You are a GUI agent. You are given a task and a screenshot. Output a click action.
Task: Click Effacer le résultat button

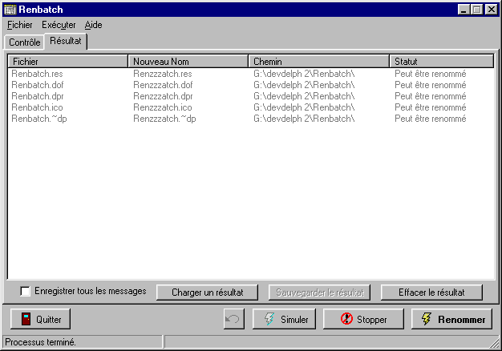tap(432, 292)
